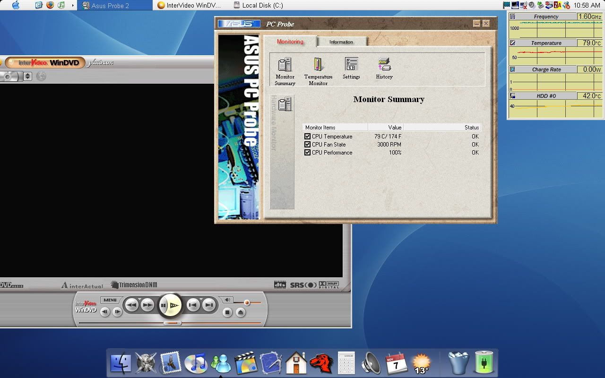
Task: Select the Hardware Monitor sidebar icon
Action: (x=285, y=104)
